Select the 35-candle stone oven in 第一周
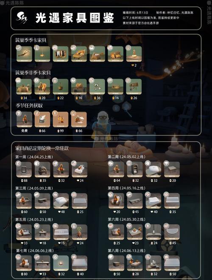The height and width of the screenshot is (280, 212). pos(42,170)
